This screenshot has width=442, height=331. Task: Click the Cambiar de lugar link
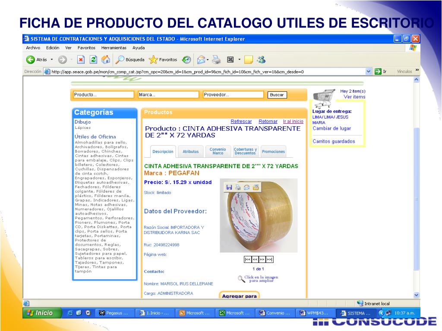pos(332,128)
